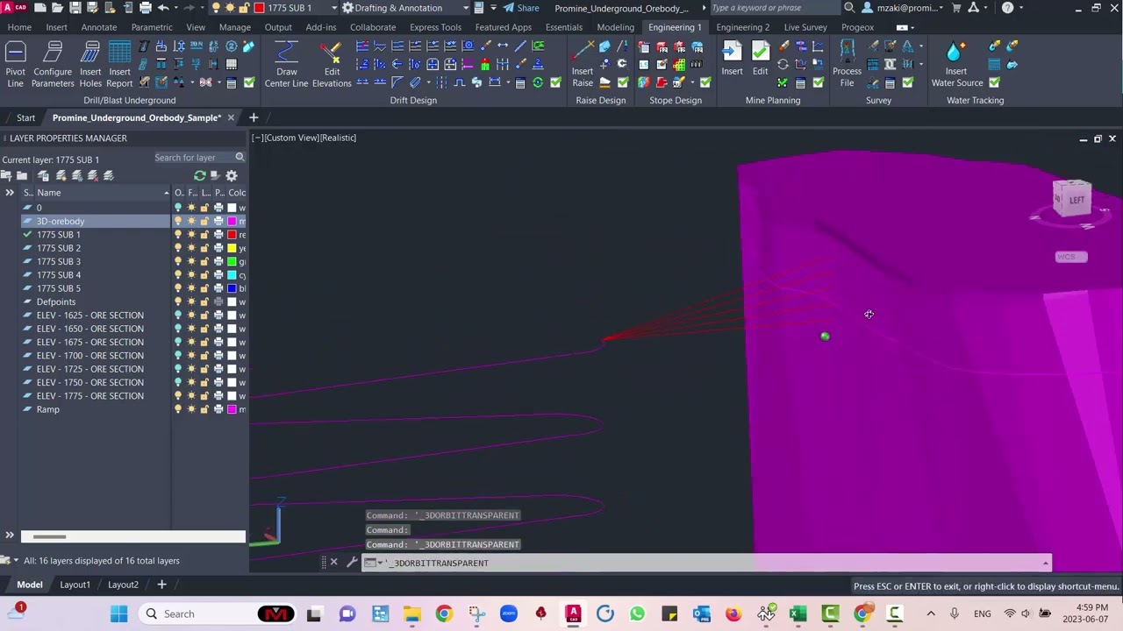Close the Promine_Underground_Orebody_Sample tab

[231, 117]
